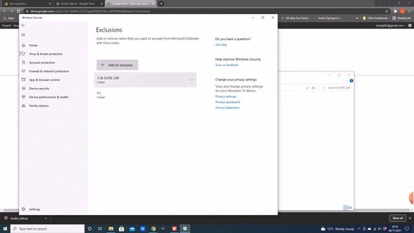414x233 pixels.
Task: Bookmark this page with the star icon
Action: [x=387, y=12]
